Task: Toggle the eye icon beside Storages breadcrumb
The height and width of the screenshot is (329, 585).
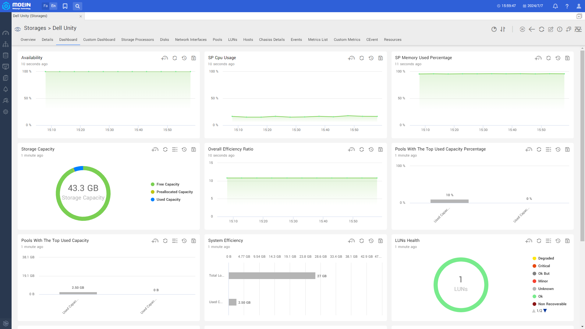Action: click(18, 29)
